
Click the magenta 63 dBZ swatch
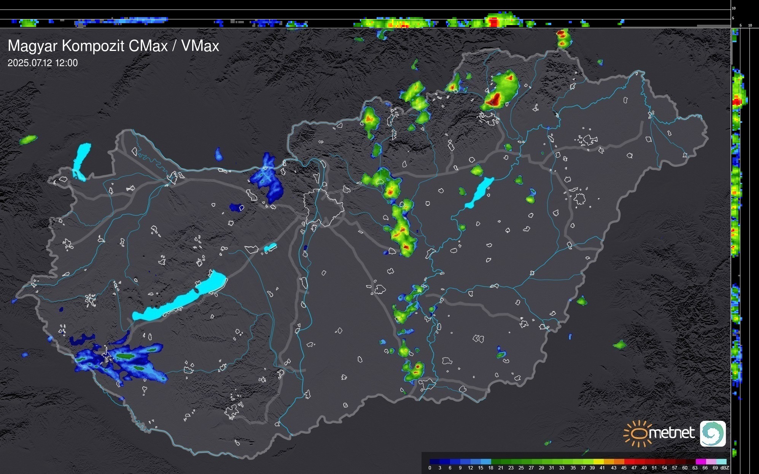(x=701, y=461)
